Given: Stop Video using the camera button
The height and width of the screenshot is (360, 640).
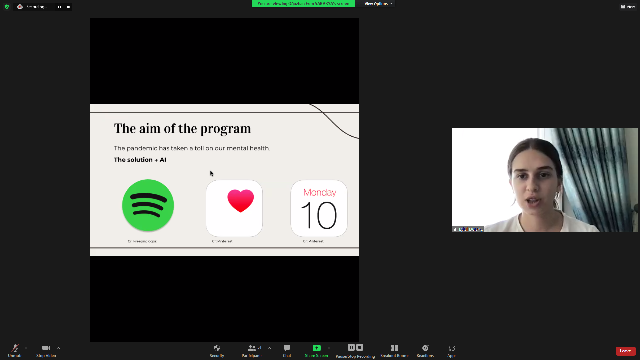Looking at the screenshot, I should tap(46, 348).
